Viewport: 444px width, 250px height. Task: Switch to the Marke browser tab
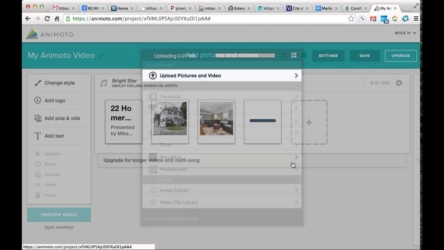coord(327,8)
